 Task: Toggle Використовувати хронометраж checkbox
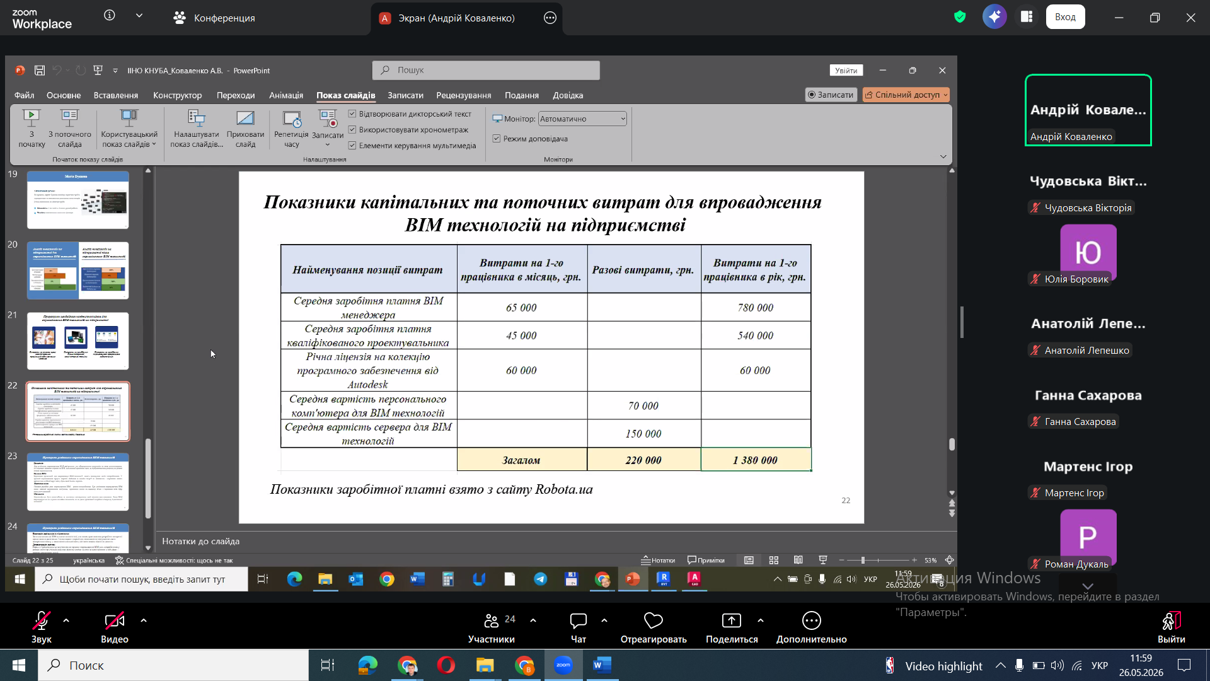pyautogui.click(x=352, y=130)
